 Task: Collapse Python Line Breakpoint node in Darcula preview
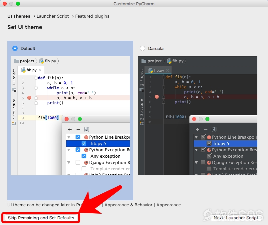[196, 137]
